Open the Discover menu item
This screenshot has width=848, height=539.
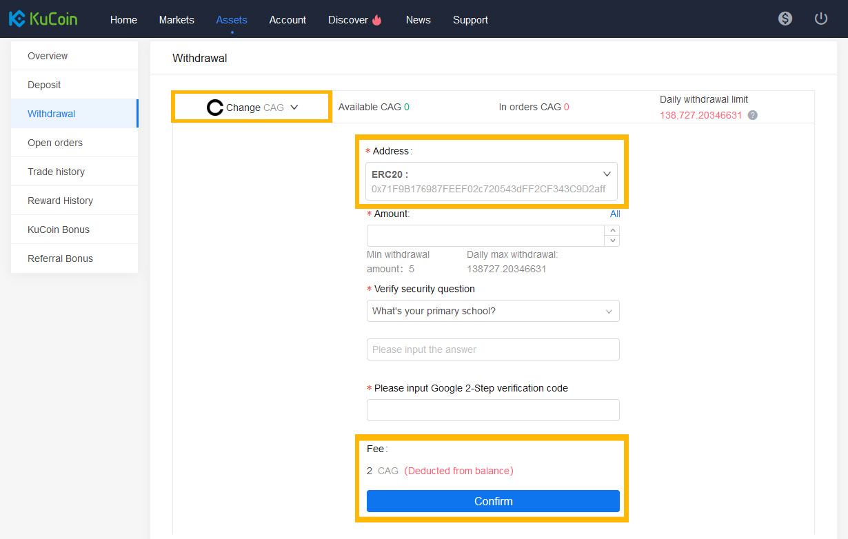point(348,20)
